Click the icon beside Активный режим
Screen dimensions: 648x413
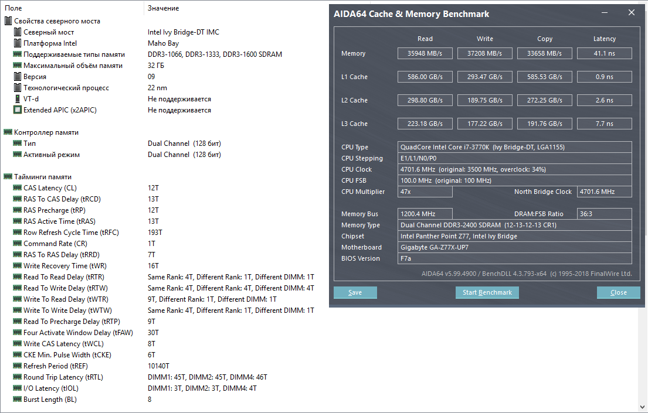pos(18,155)
